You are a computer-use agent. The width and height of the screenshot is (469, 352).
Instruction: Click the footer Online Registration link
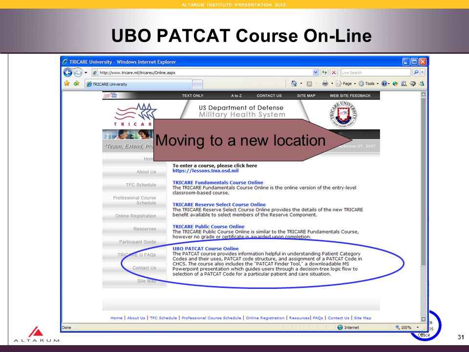tap(265, 318)
